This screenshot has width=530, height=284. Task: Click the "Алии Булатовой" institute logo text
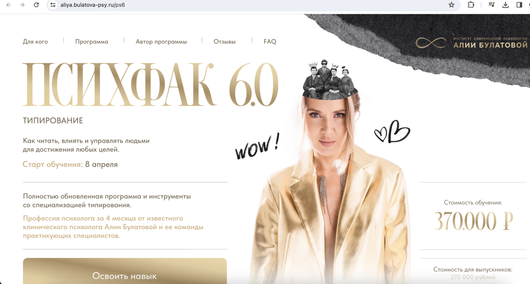pyautogui.click(x=490, y=45)
